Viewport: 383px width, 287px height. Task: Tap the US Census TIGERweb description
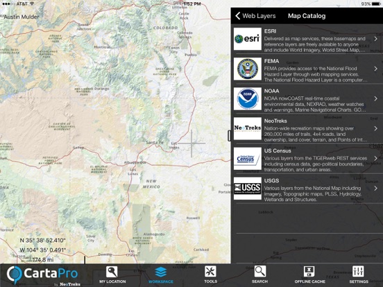[x=315, y=164]
